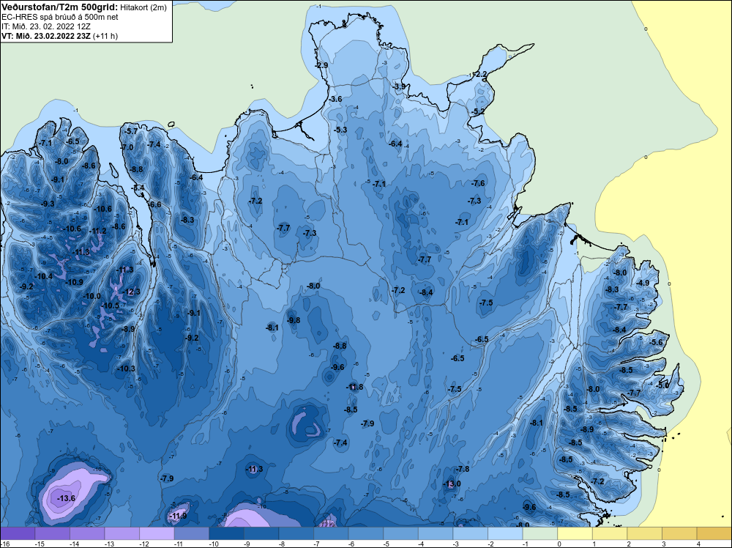Click the -13.6 temperature label
Image resolution: width=732 pixels, height=548 pixels.
coord(66,498)
